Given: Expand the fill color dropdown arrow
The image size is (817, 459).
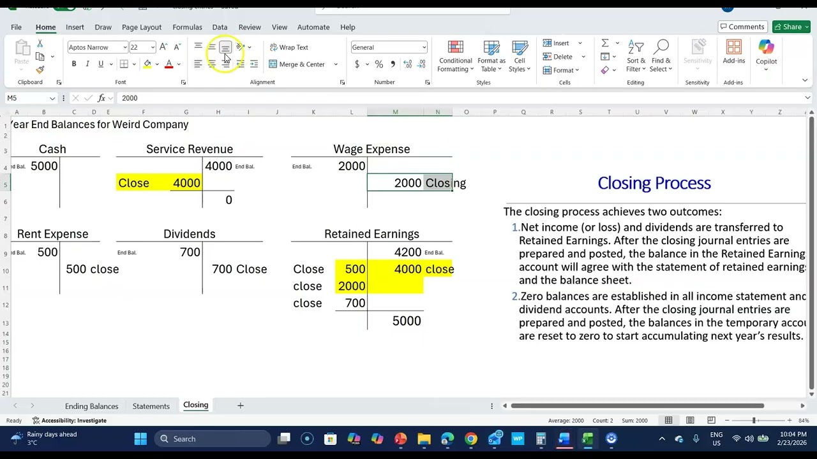Looking at the screenshot, I should [157, 64].
